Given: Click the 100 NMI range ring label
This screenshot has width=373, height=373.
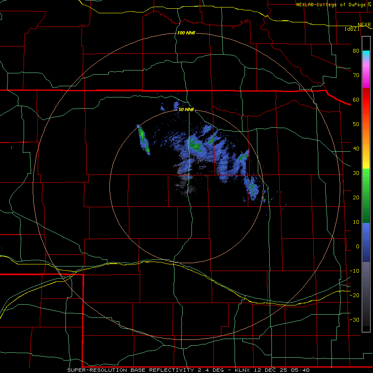Looking at the screenshot, I should tap(186, 33).
